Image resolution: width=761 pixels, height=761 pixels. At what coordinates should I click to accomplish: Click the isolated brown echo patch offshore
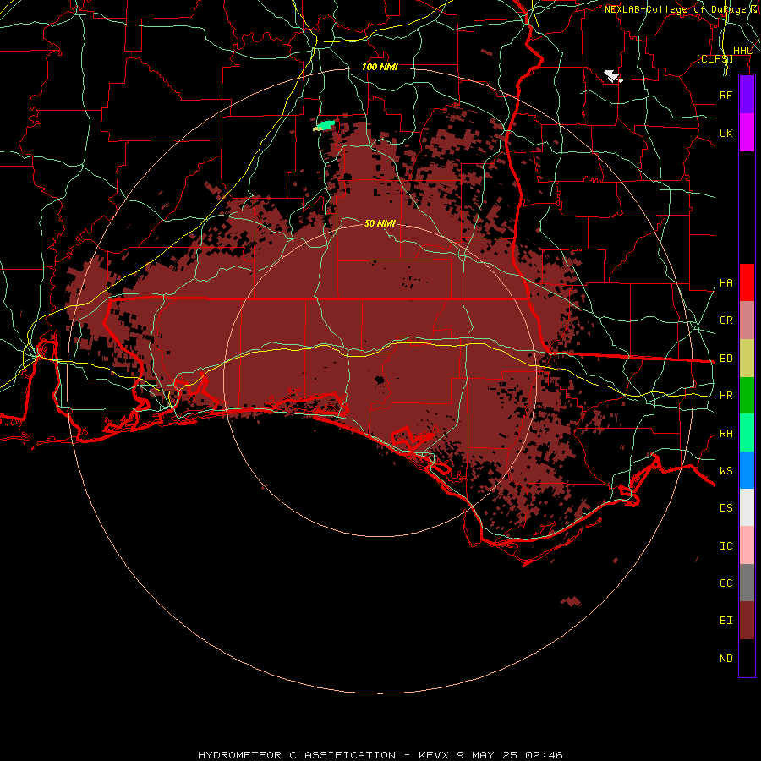(572, 601)
